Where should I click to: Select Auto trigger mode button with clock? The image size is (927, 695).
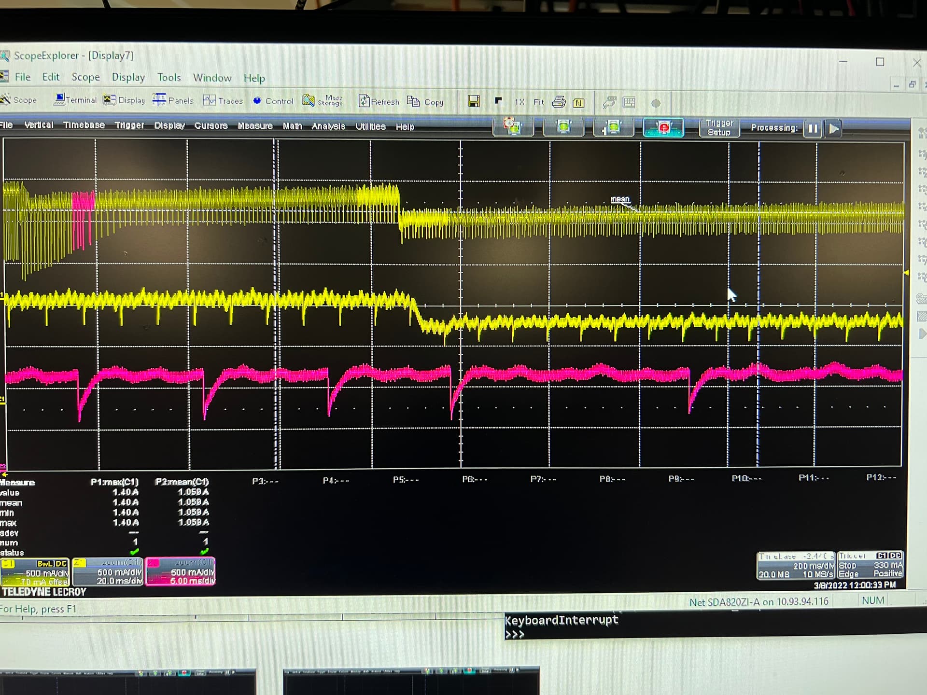click(x=513, y=127)
